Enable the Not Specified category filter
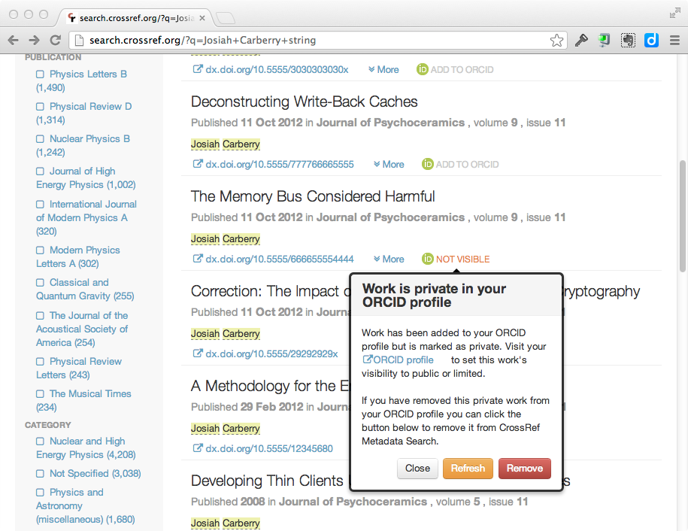The height and width of the screenshot is (531, 688). 41,474
